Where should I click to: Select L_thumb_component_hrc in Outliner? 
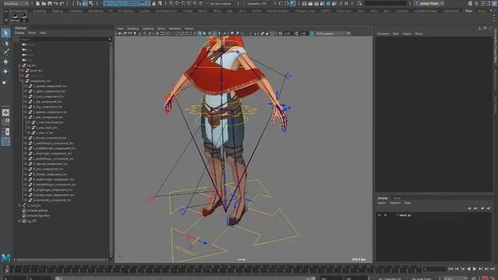click(x=50, y=138)
